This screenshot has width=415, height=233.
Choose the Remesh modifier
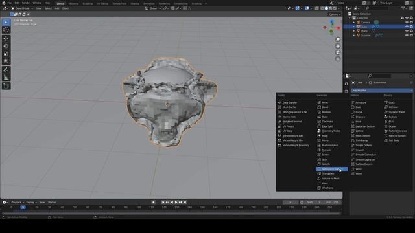coord(324,150)
